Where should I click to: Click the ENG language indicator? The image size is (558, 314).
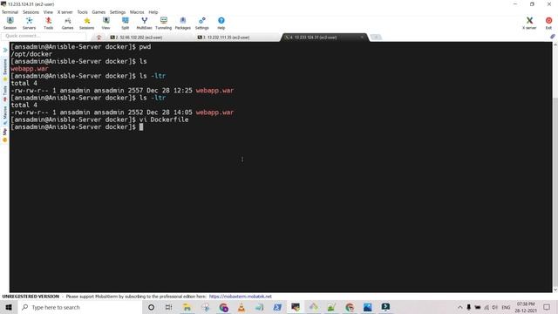[506, 307]
